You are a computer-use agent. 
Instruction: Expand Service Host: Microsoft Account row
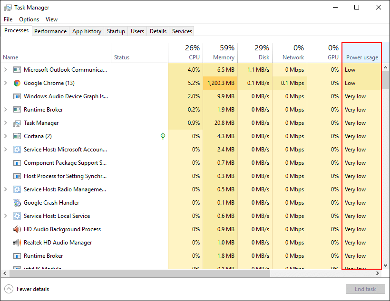(6, 150)
